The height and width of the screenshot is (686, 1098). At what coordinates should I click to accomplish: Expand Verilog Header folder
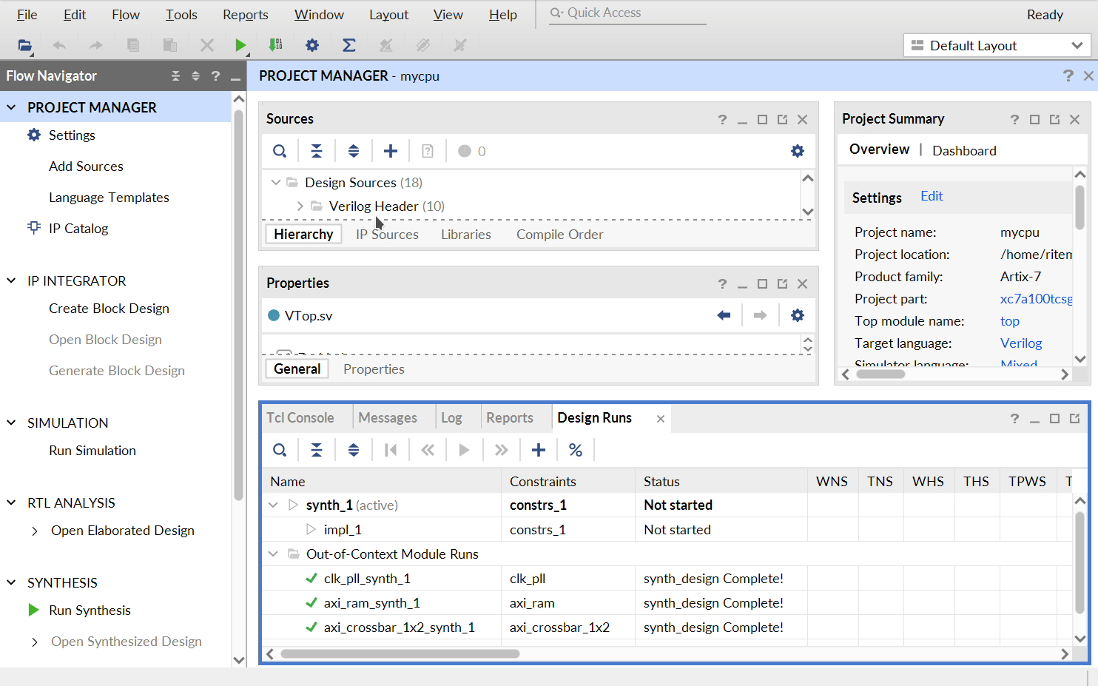click(x=300, y=206)
